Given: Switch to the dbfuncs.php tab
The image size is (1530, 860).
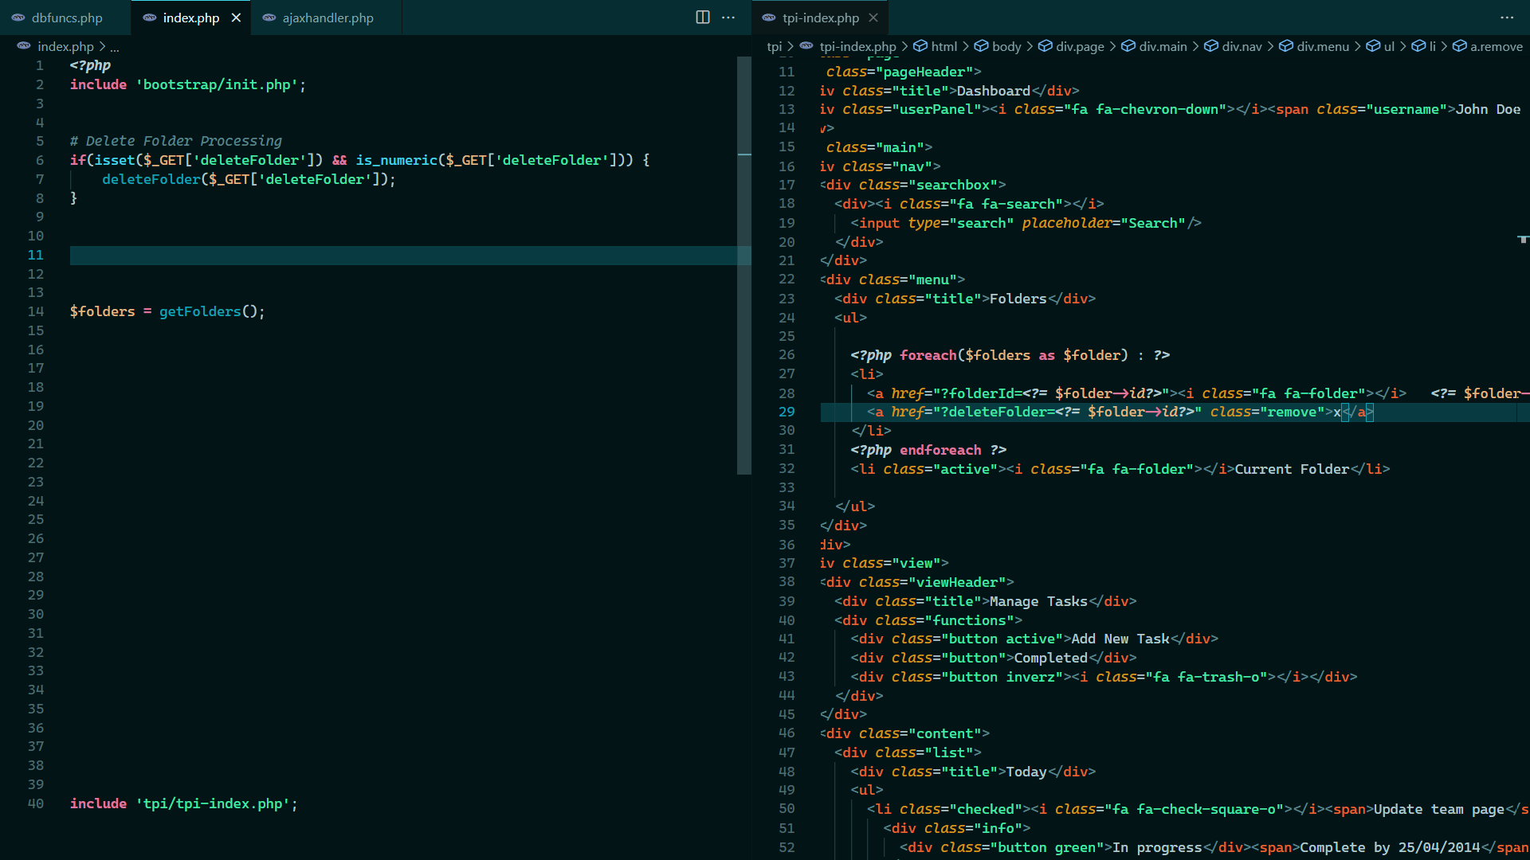Looking at the screenshot, I should coord(66,18).
